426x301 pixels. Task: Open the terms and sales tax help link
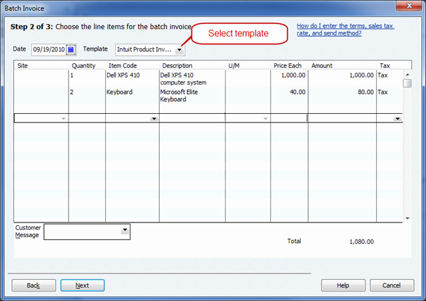click(x=345, y=29)
